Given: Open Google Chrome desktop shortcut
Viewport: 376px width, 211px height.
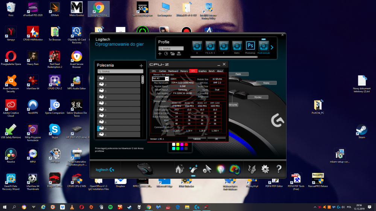Looking at the screenshot, I should point(99,9).
